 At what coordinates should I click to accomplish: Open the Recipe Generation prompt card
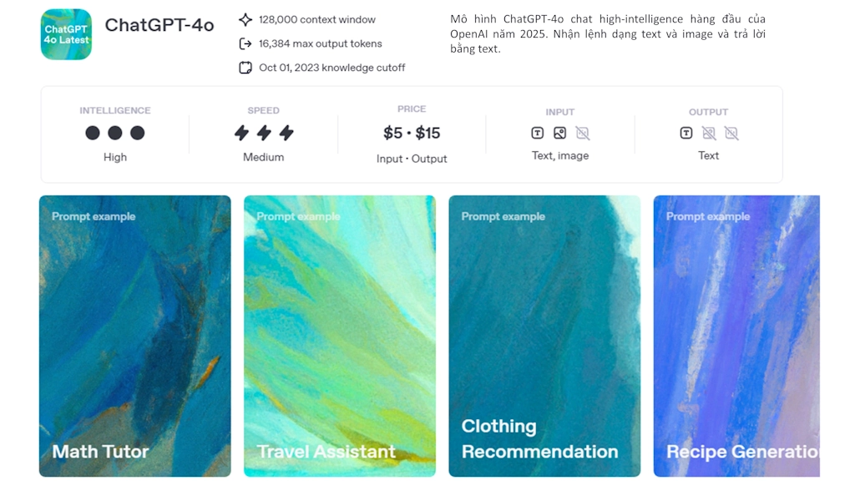[736, 336]
